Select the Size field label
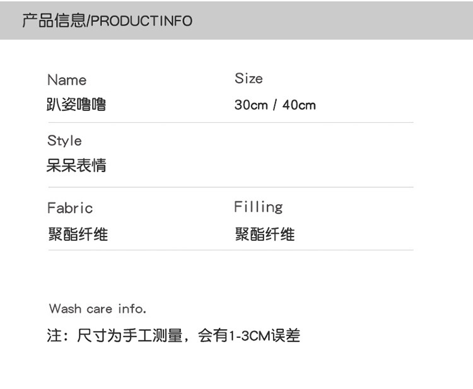This screenshot has width=473, height=389. tap(248, 79)
